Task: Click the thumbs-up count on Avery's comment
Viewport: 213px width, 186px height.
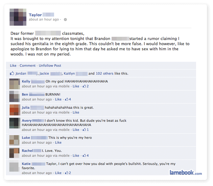Action: click(86, 130)
